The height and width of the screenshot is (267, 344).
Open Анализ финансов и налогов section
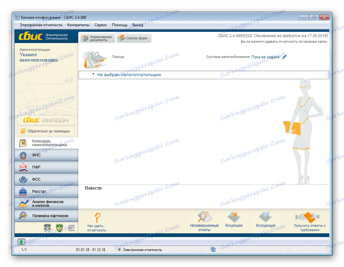point(46,204)
